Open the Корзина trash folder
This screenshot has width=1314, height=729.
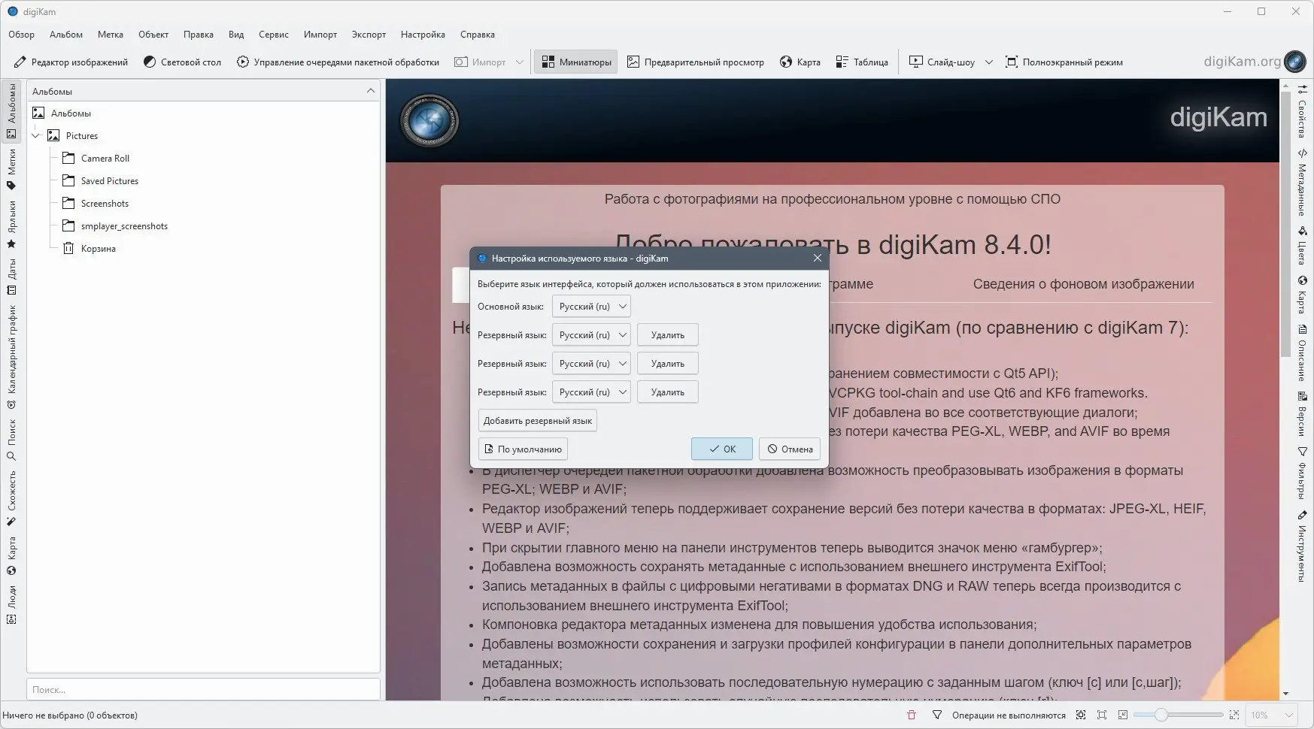[x=98, y=249]
